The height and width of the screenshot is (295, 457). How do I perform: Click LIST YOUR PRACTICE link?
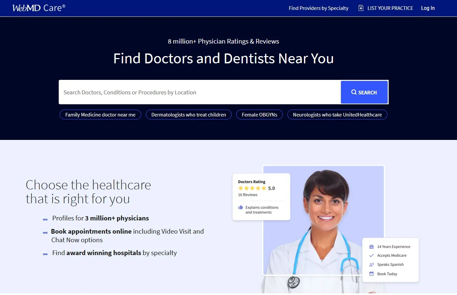coord(390,8)
